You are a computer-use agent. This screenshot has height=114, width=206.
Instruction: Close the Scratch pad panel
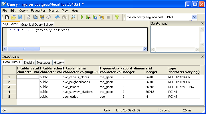point(202,23)
